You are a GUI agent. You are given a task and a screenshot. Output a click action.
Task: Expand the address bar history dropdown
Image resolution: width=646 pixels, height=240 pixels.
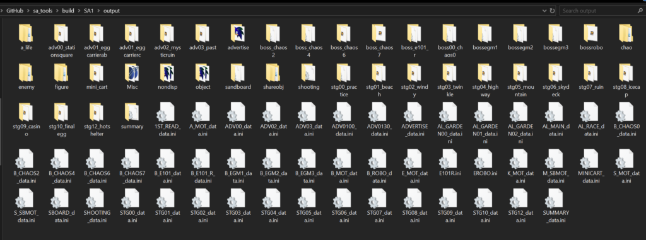tap(544, 11)
